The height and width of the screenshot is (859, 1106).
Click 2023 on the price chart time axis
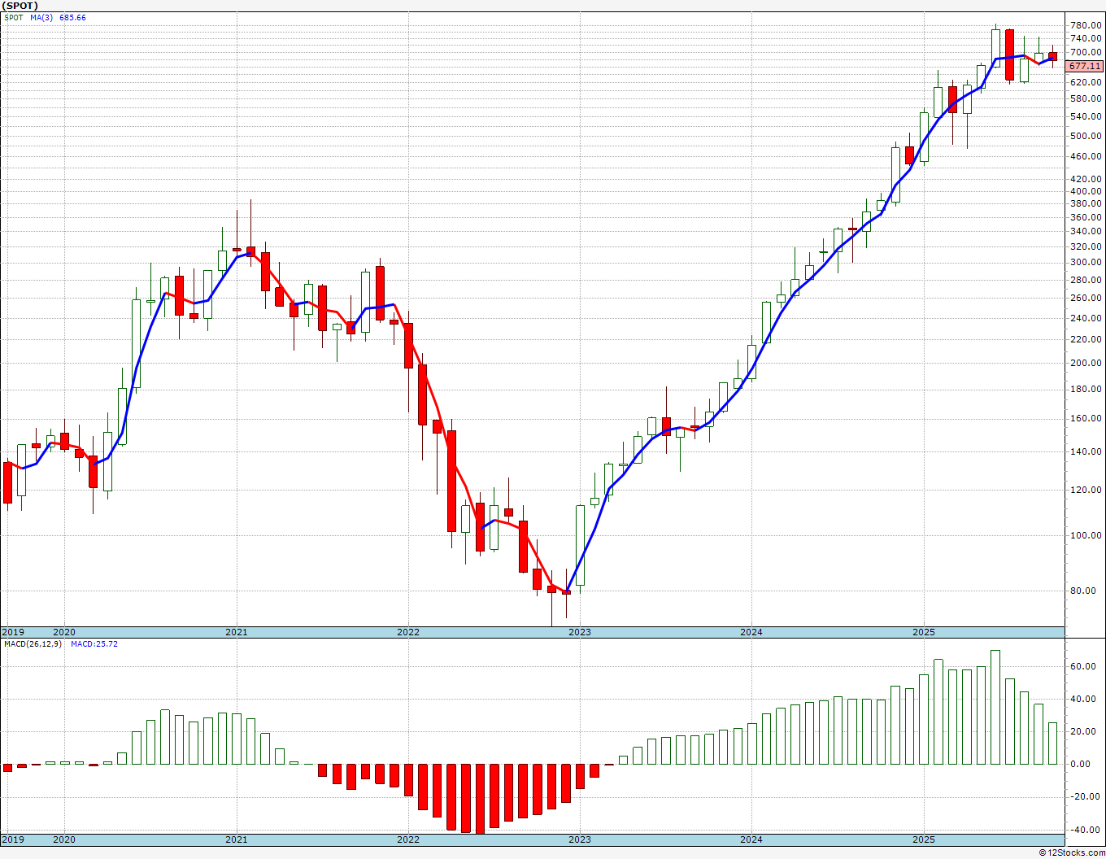tap(579, 632)
